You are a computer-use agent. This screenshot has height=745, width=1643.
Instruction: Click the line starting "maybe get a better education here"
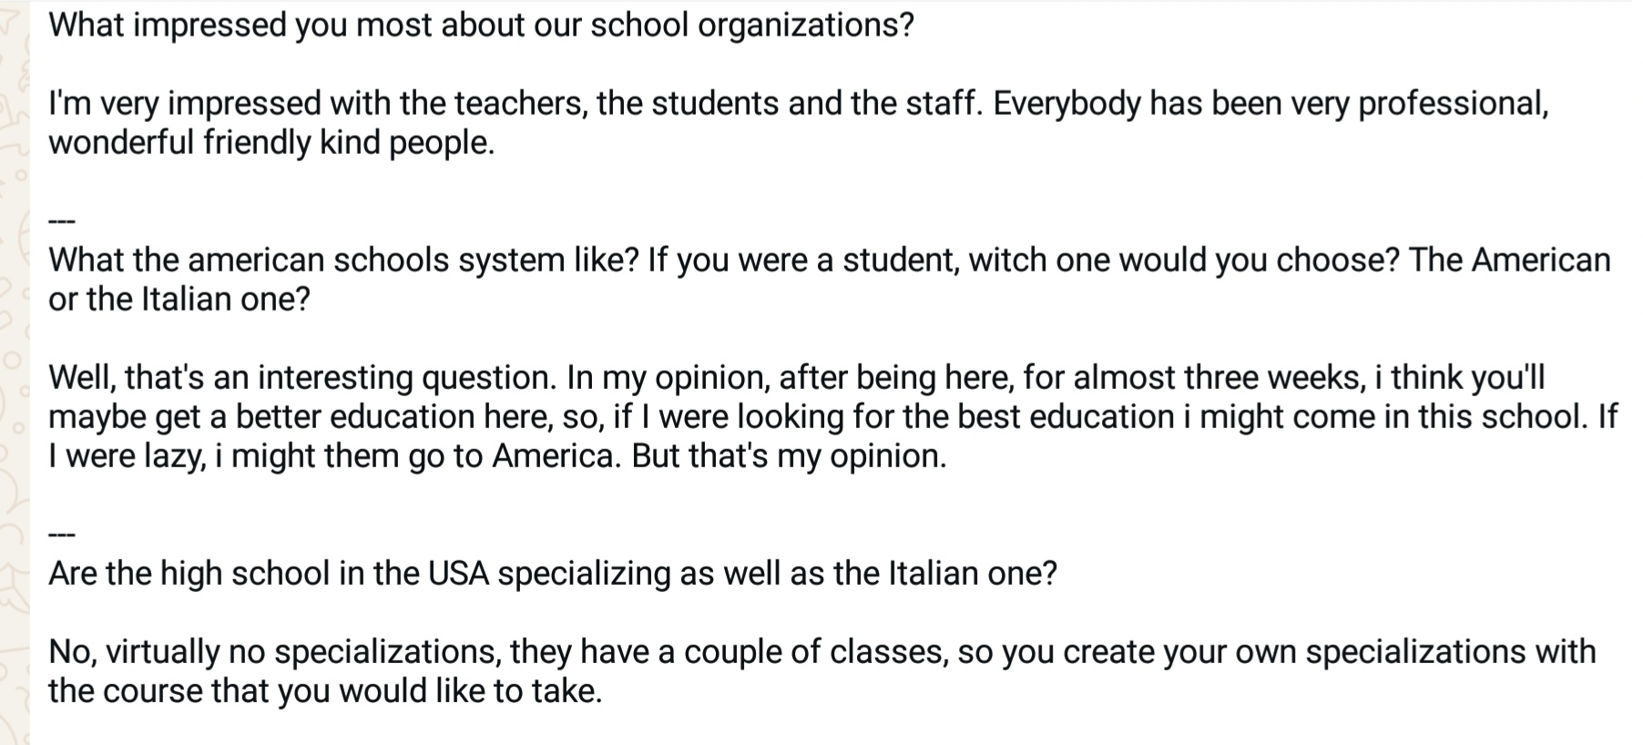[x=832, y=417]
